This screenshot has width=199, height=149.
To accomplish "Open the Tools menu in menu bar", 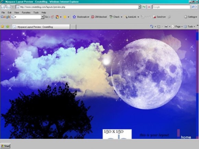I will [x=36, y=13].
